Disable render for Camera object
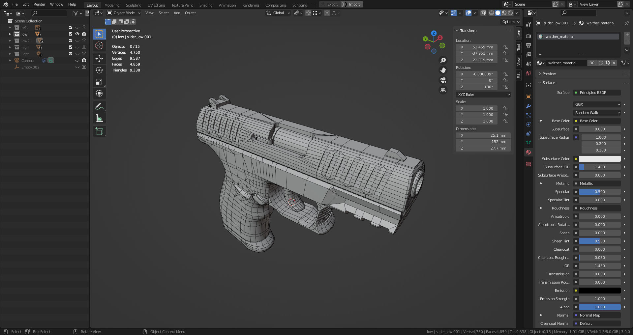Image resolution: width=633 pixels, height=335 pixels. click(x=84, y=60)
